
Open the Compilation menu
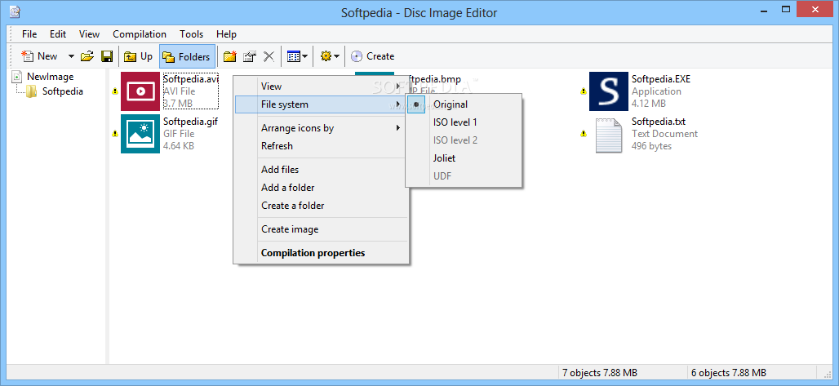coord(139,34)
